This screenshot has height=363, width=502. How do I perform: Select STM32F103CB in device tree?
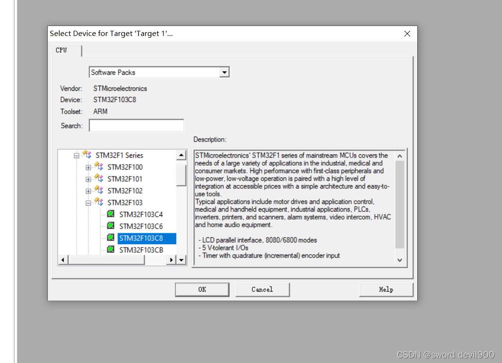point(141,250)
